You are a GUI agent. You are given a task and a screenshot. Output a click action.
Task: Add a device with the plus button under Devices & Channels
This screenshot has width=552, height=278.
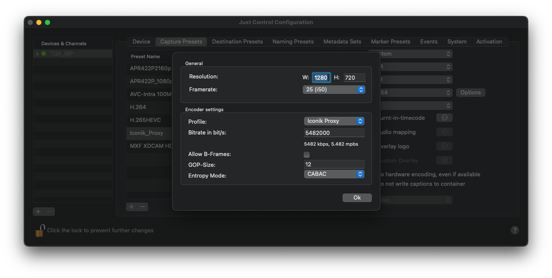coord(38,212)
